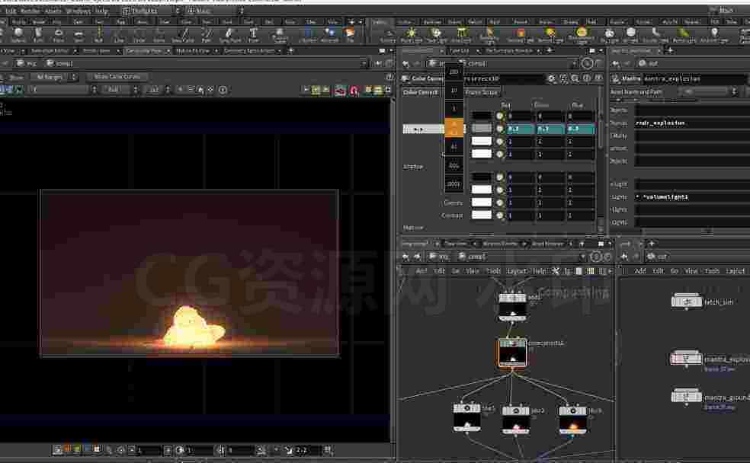The height and width of the screenshot is (463, 750).
Task: Select the Platonic Solids shelf tool
Action: tap(280, 34)
